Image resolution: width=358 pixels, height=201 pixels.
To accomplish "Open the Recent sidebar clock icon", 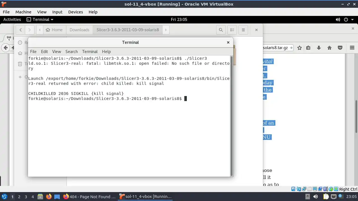I will coord(20,43).
